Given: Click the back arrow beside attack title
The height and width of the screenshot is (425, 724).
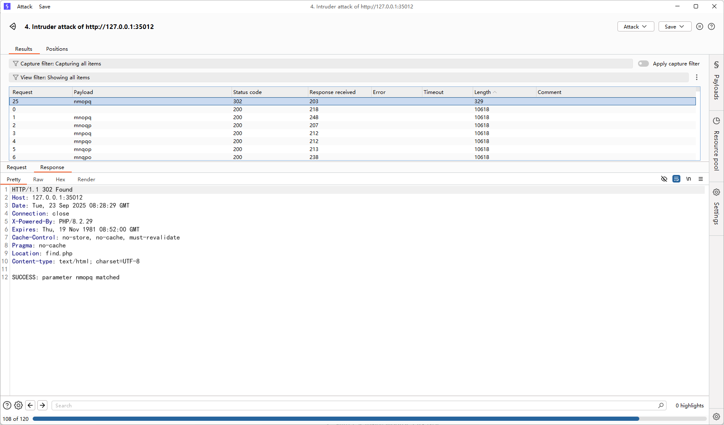Looking at the screenshot, I should click(x=13, y=26).
